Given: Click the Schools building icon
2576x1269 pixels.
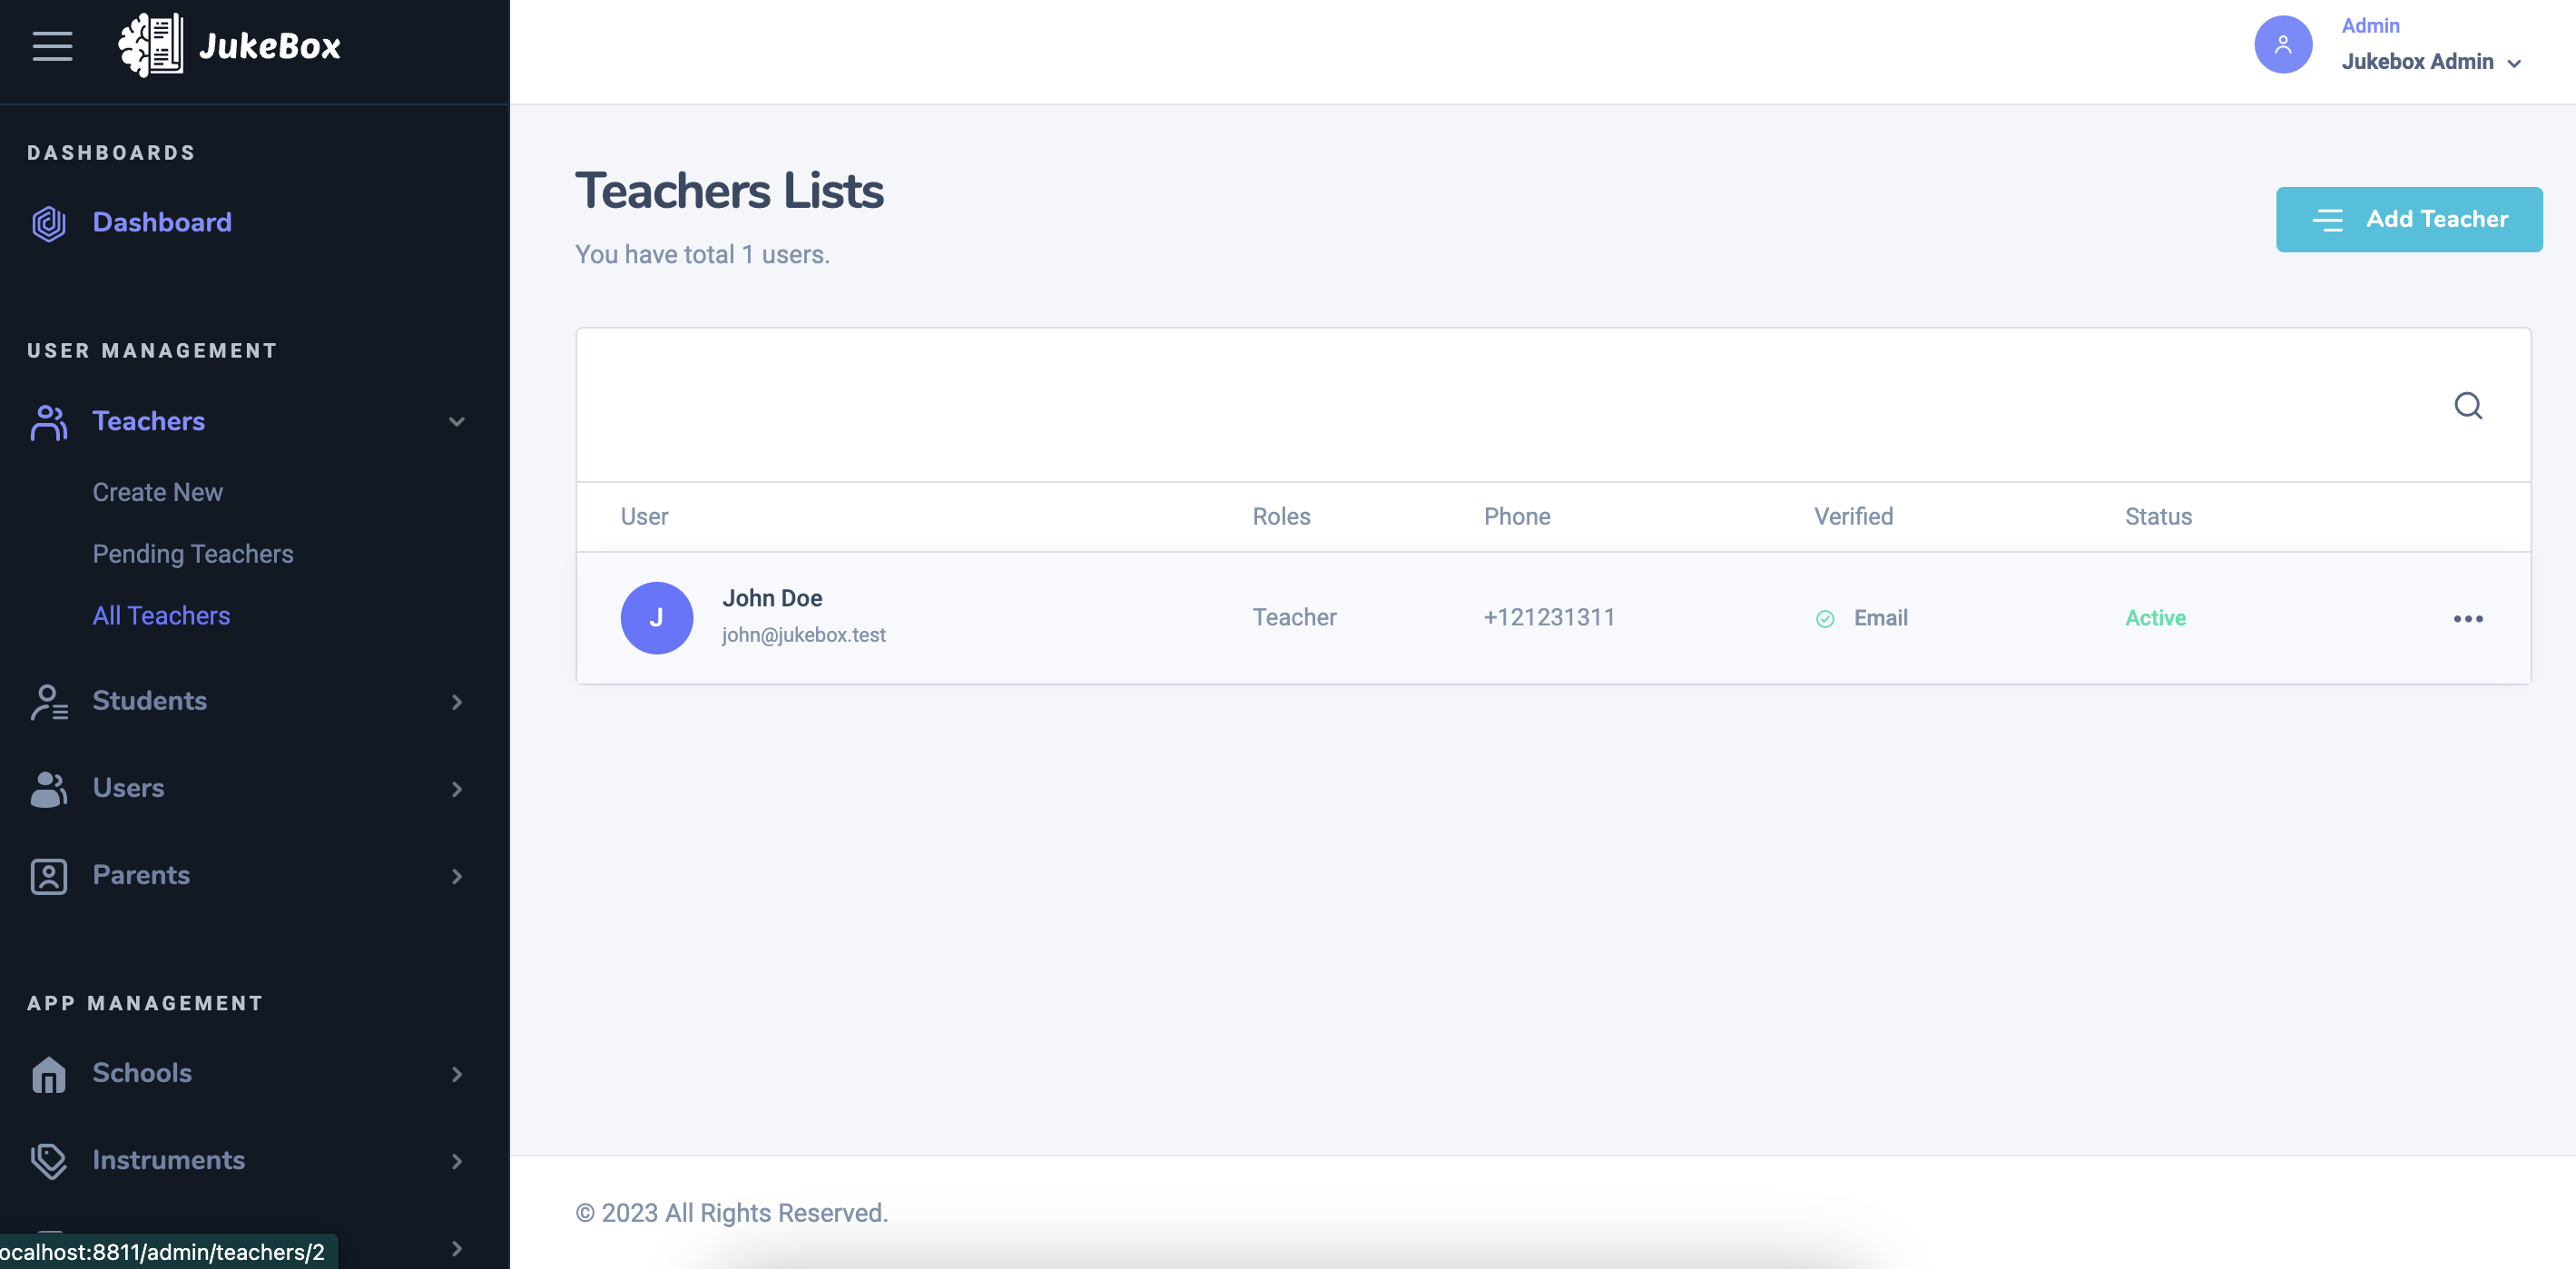Looking at the screenshot, I should 48,1074.
